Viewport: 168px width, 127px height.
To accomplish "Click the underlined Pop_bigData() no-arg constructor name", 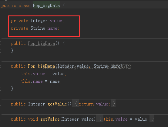I will tap(42, 43).
